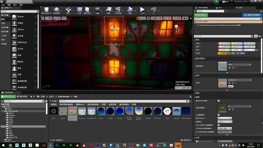Toggle the sources panel icon left of tree search
Screen dimensions: 263x148
pyautogui.click(x=2, y=101)
